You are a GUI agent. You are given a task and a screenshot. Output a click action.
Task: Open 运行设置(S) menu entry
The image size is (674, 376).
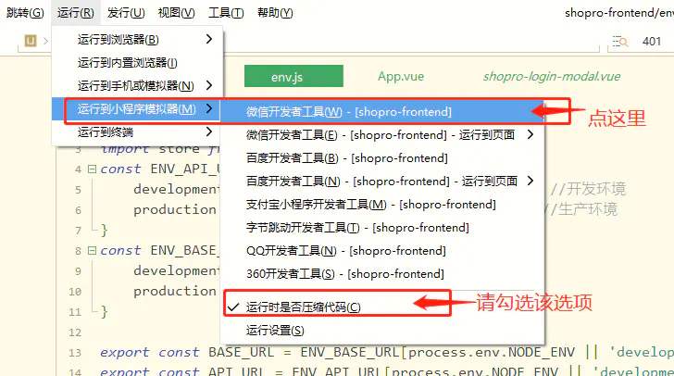point(381,331)
